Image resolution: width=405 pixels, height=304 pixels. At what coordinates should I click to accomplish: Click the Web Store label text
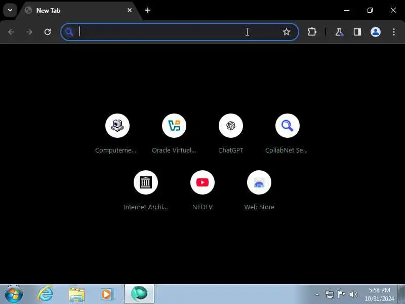tap(259, 207)
